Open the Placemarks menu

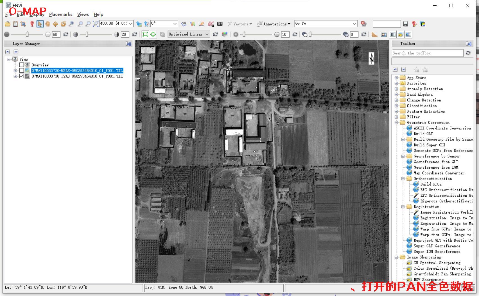click(x=60, y=14)
